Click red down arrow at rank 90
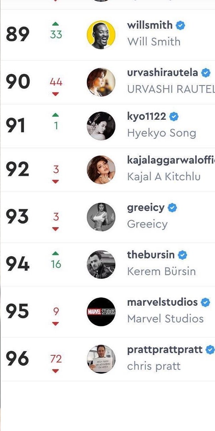The width and height of the screenshot is (215, 431). click(x=55, y=94)
